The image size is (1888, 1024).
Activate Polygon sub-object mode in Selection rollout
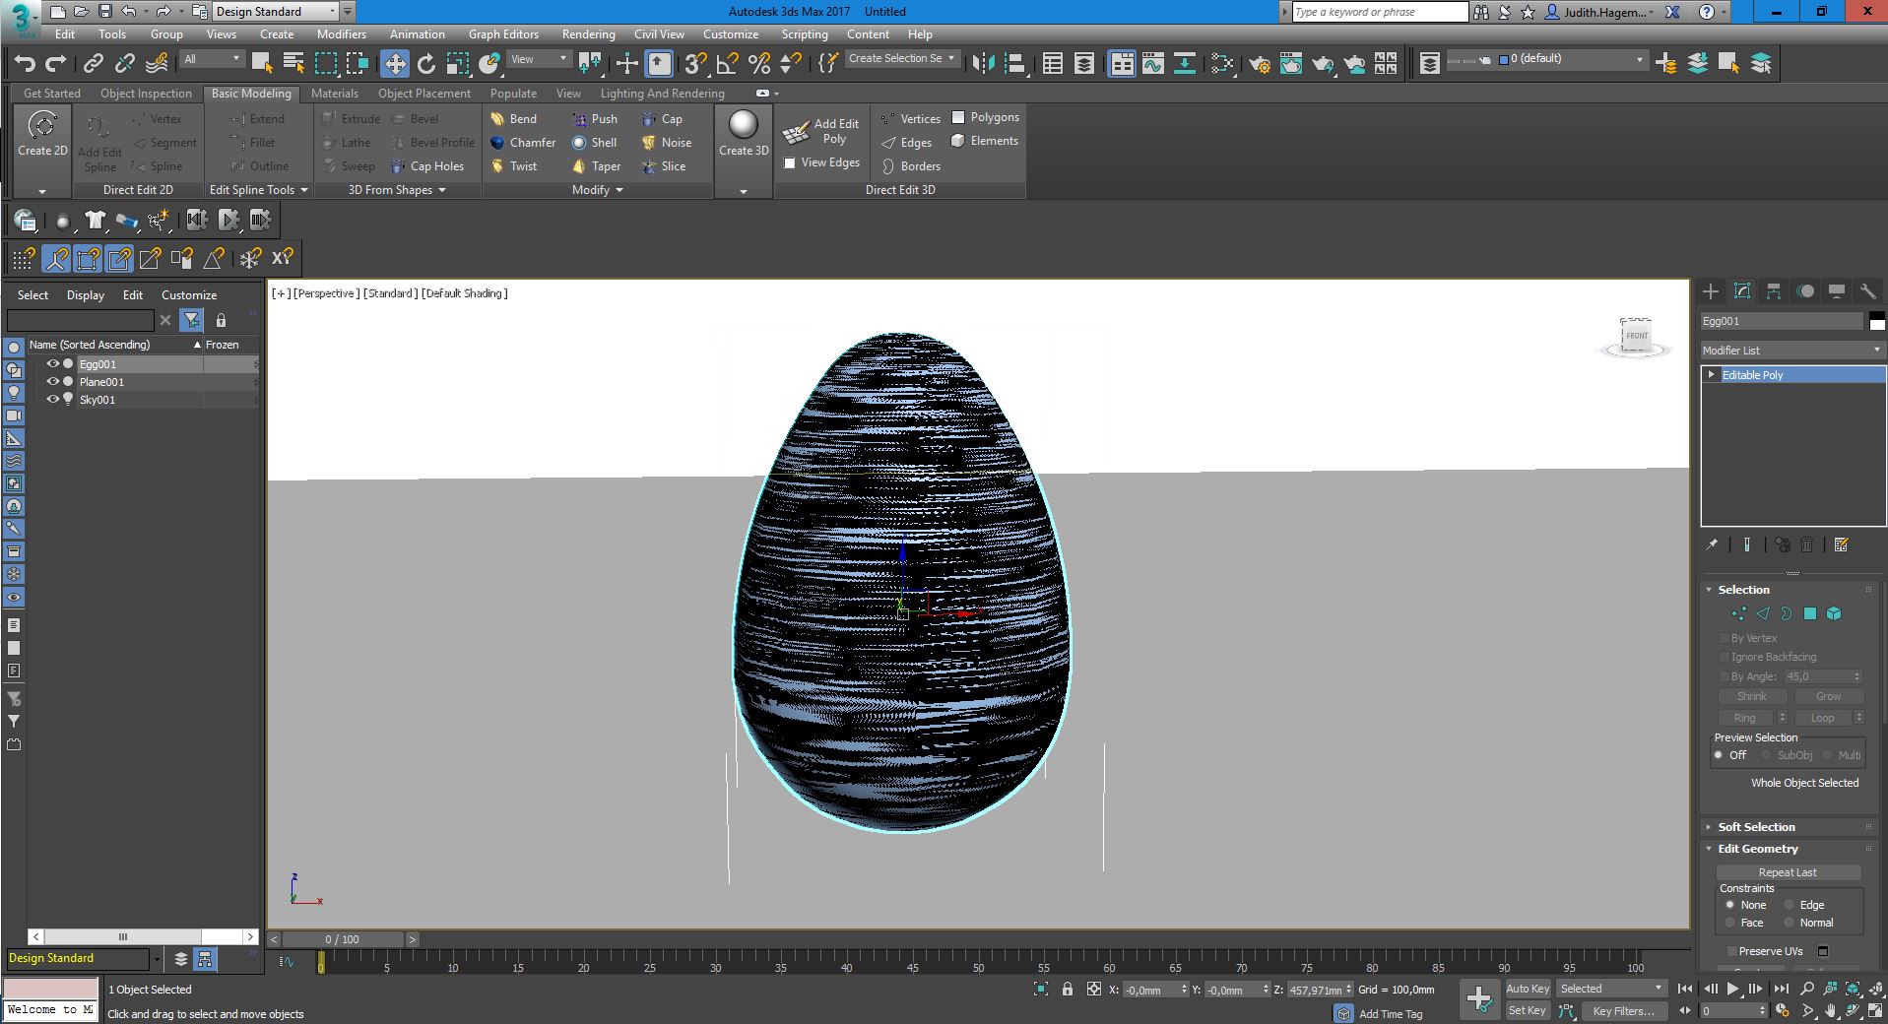pos(1810,613)
